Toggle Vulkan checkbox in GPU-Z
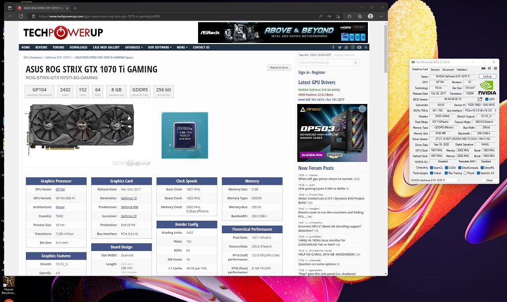 pos(431,173)
